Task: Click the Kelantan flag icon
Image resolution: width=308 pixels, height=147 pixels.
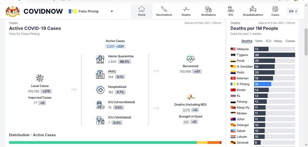Action: coord(233,78)
